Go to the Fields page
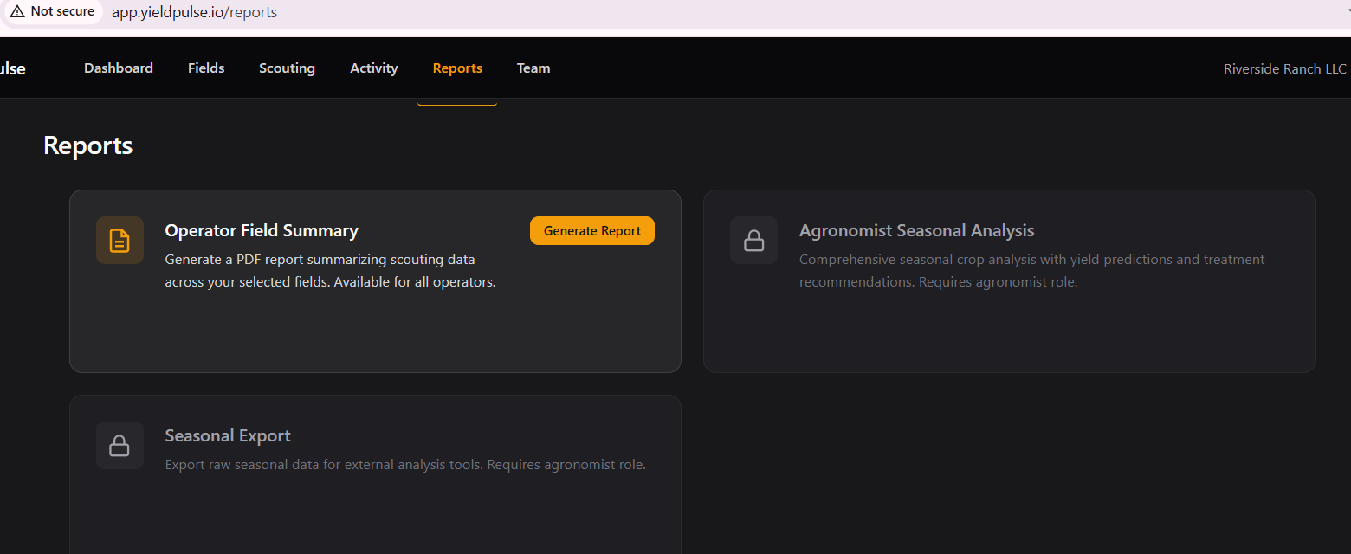The width and height of the screenshot is (1351, 554). click(x=206, y=68)
